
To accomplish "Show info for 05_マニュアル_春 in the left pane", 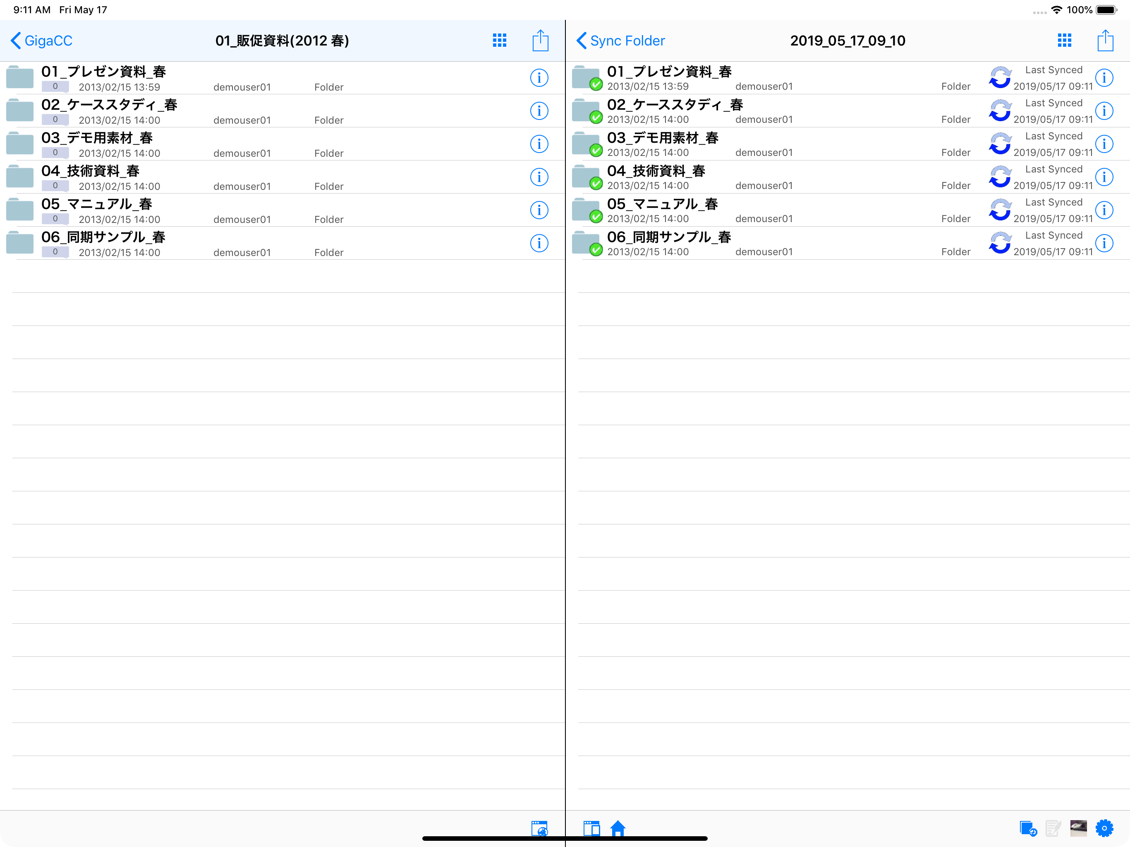I will tap(539, 210).
